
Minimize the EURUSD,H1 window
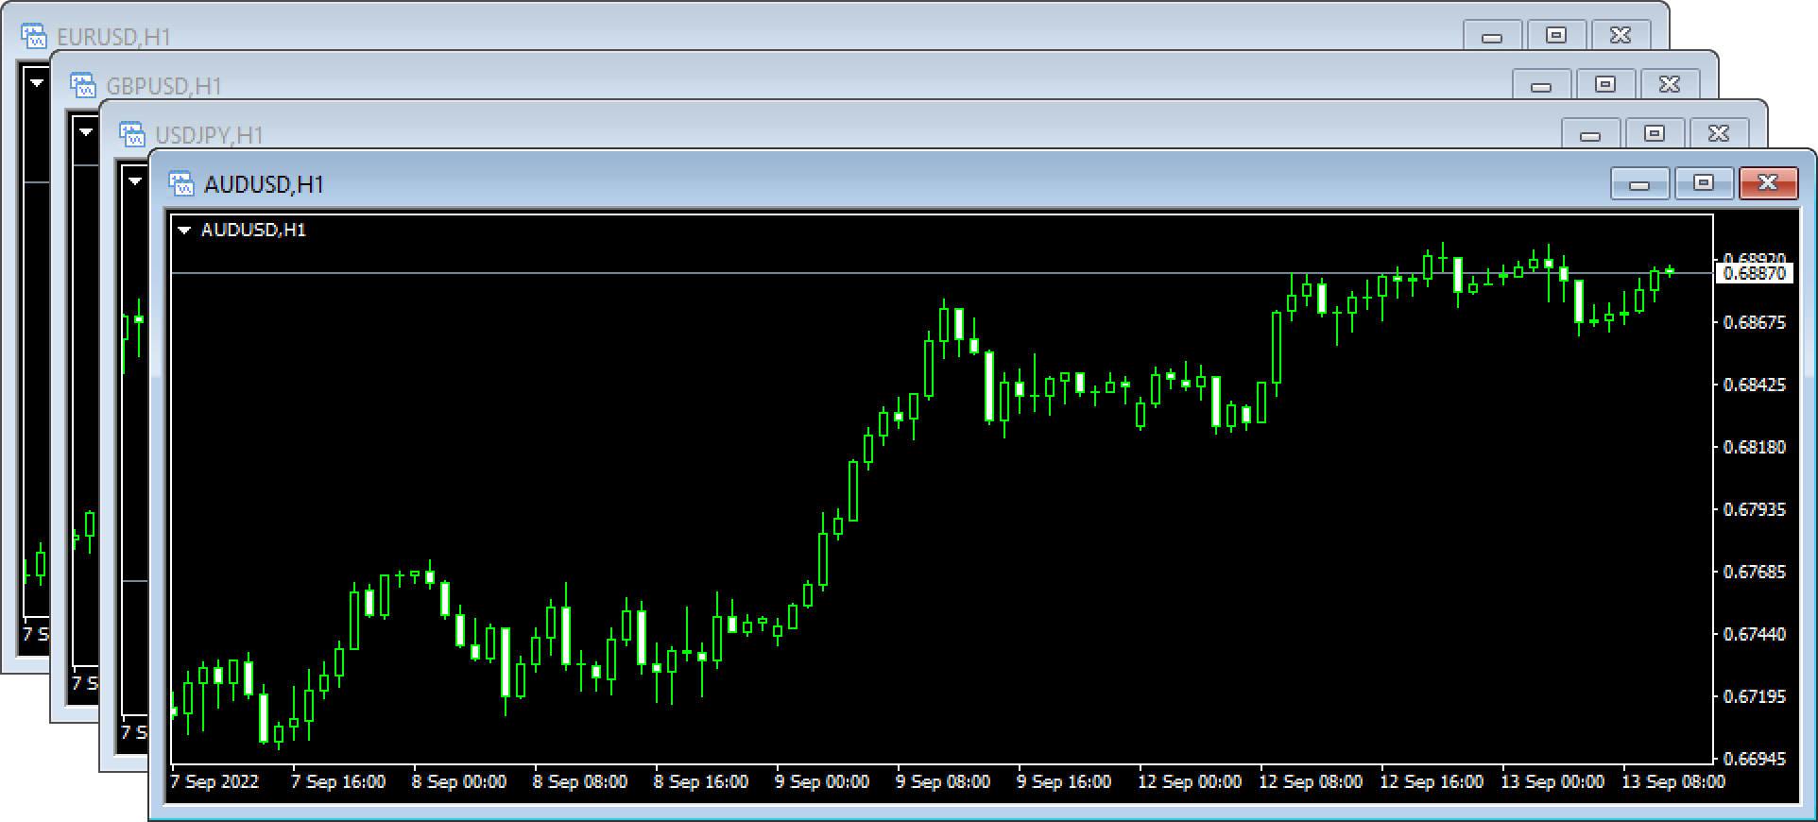[x=1492, y=36]
